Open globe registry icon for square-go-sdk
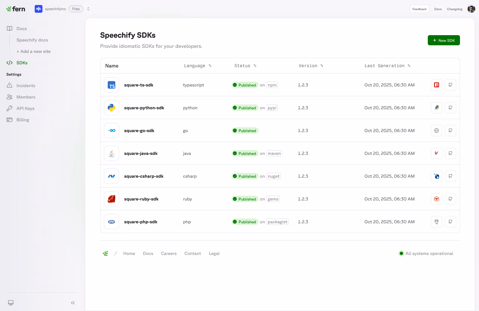The height and width of the screenshot is (311, 479). coord(437,130)
